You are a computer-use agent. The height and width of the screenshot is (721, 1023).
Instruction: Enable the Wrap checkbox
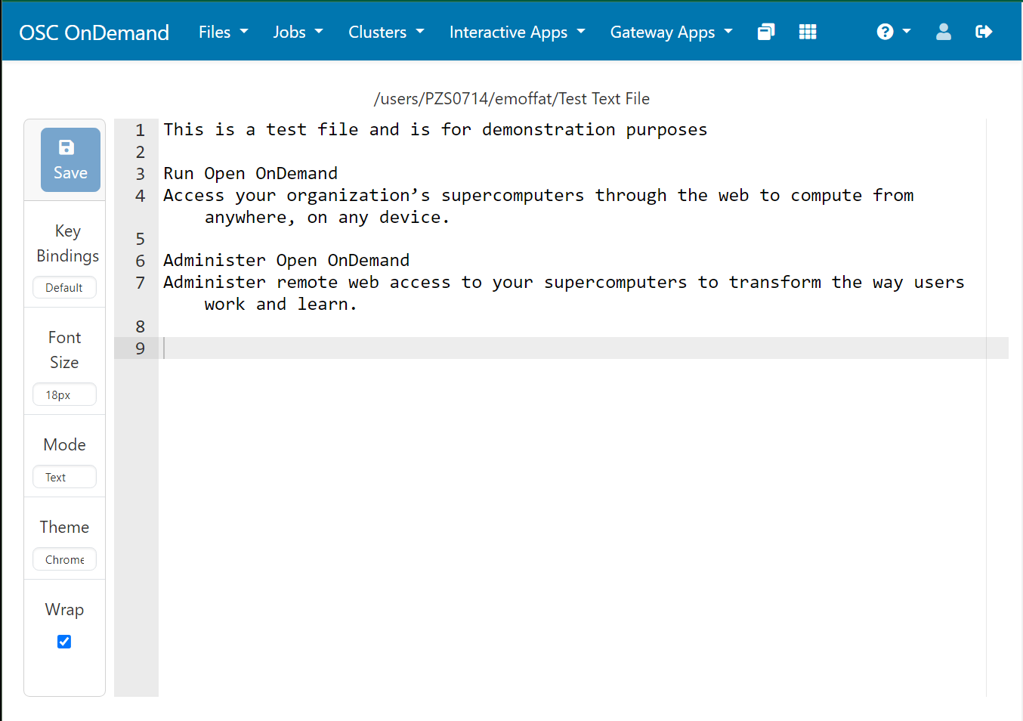pyautogui.click(x=64, y=641)
